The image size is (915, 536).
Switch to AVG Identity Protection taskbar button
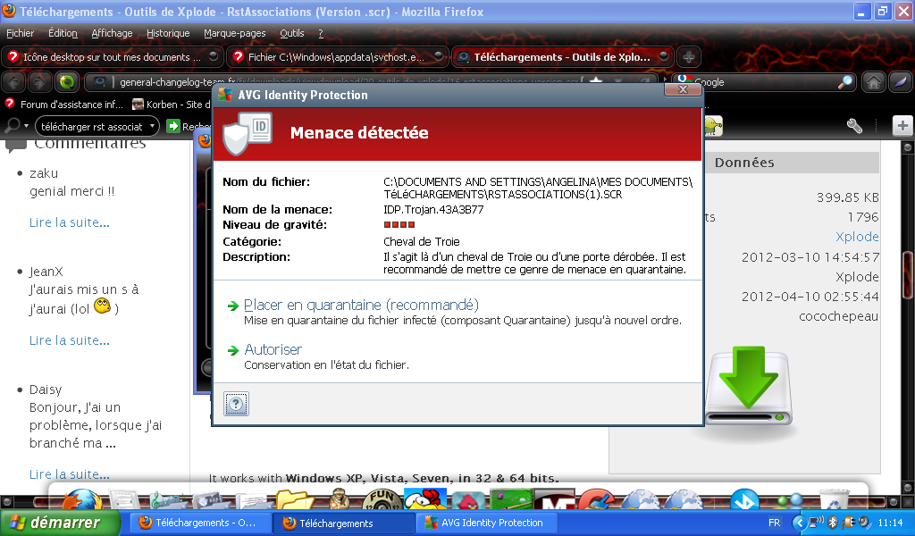[487, 523]
